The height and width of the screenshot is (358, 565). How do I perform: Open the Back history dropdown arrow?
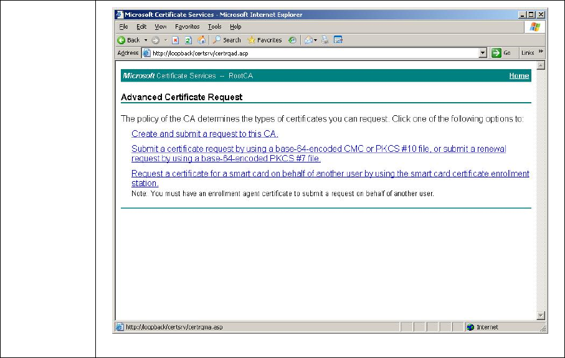click(146, 40)
